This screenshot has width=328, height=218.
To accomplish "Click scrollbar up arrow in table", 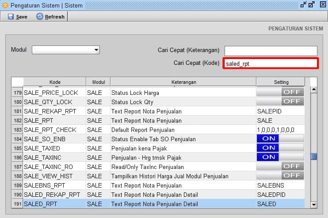I will [314, 90].
